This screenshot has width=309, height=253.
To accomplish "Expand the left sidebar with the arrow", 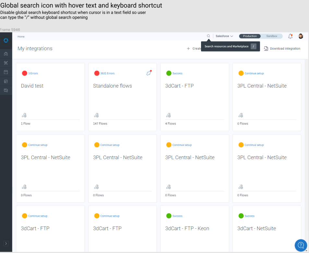I will coord(6,244).
